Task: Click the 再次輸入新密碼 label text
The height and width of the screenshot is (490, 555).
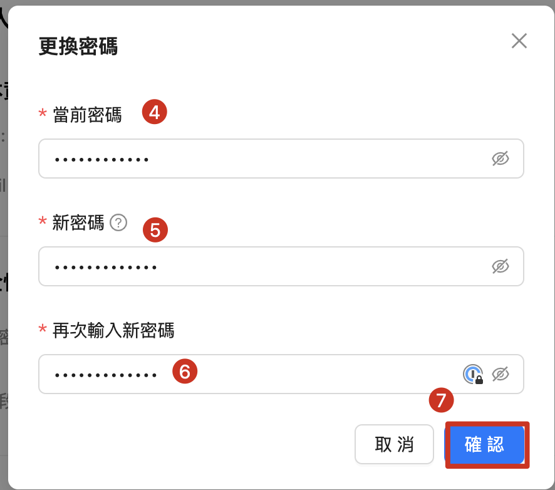Action: (113, 330)
